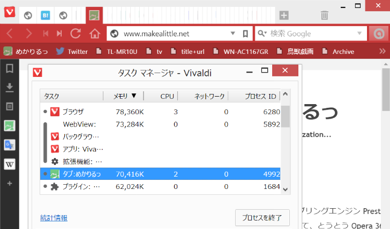Sort by ネットワーク column header
Screen dimensions: 390x229
pyautogui.click(x=203, y=96)
